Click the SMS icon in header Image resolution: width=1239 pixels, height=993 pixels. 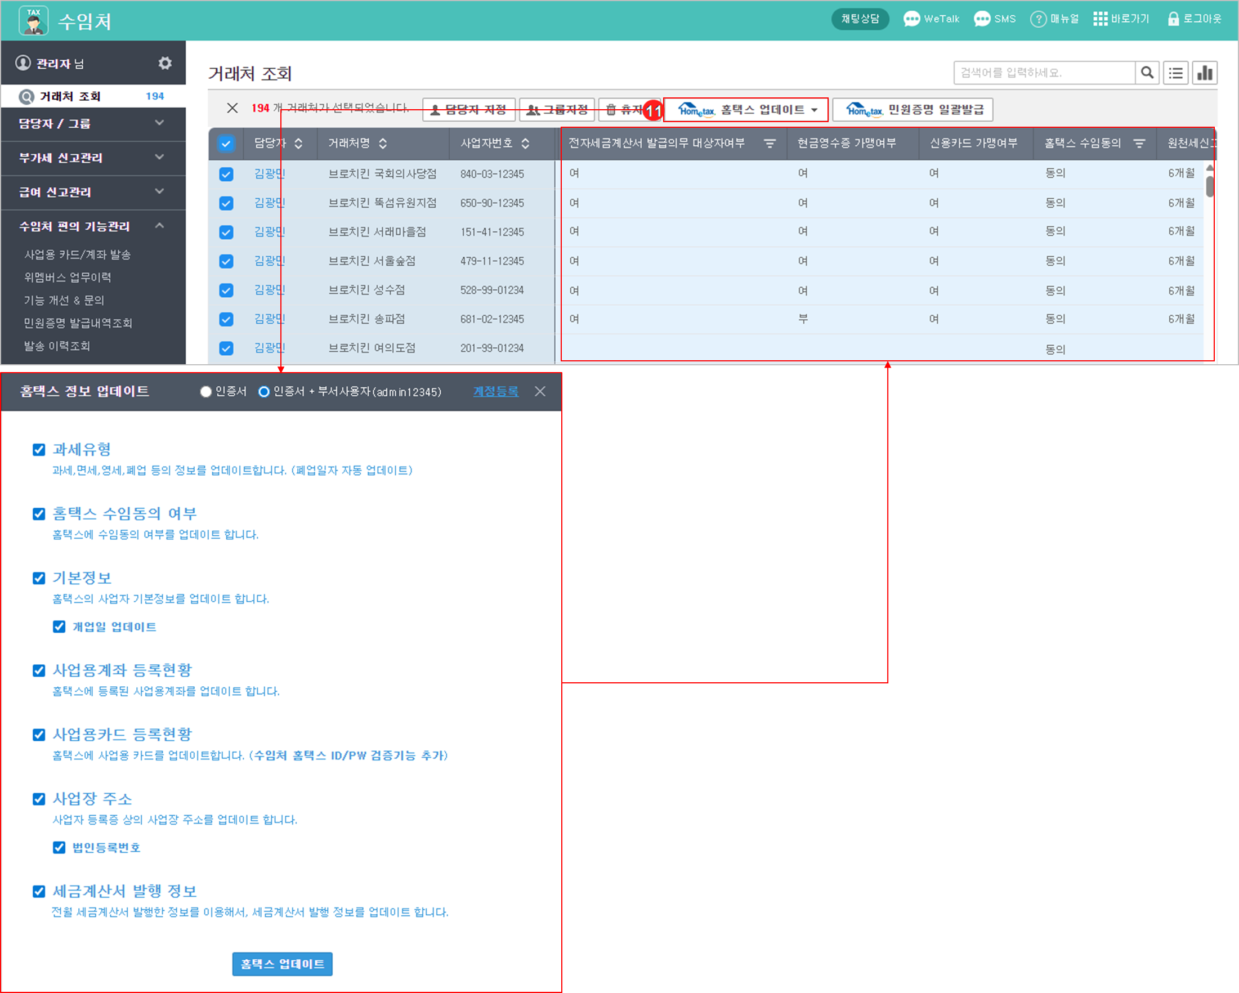tap(982, 19)
